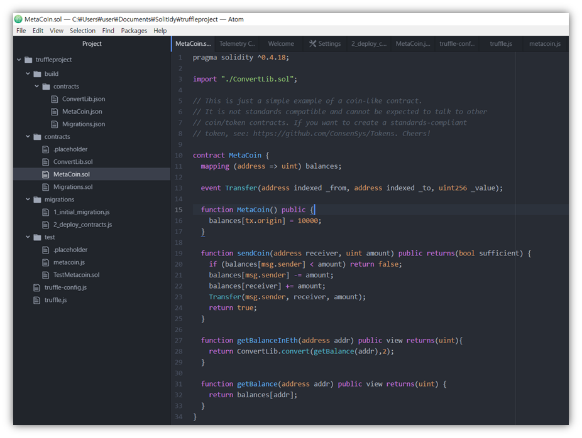This screenshot has height=438, width=582.
Task: Collapse the top-level contracts folder chevron
Action: point(28,137)
